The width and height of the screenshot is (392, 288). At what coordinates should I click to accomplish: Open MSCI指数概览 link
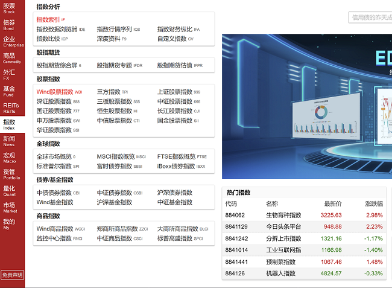pyautogui.click(x=121, y=156)
